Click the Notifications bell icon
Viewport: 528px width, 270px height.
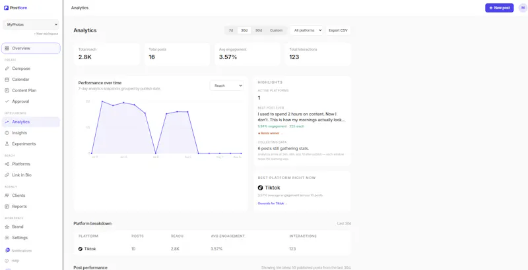[7, 250]
